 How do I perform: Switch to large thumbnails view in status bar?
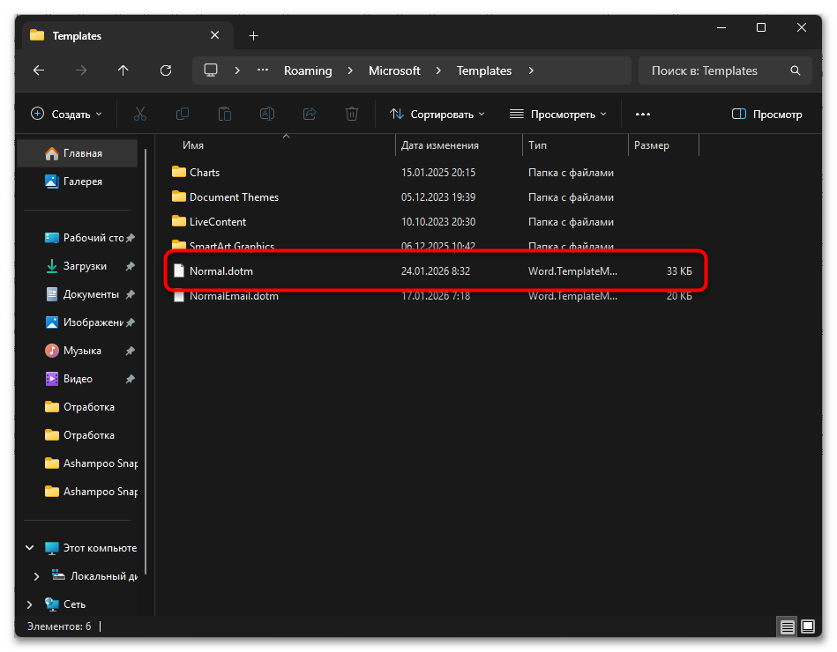(809, 626)
